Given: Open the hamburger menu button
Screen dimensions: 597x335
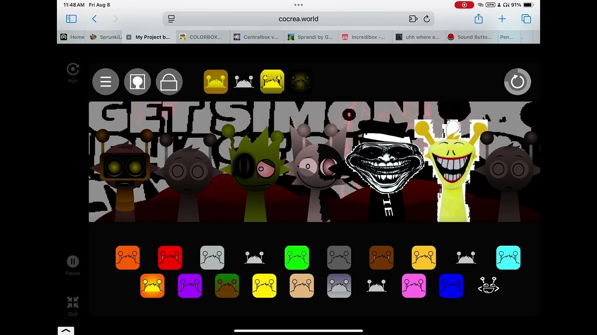Looking at the screenshot, I should (x=106, y=82).
